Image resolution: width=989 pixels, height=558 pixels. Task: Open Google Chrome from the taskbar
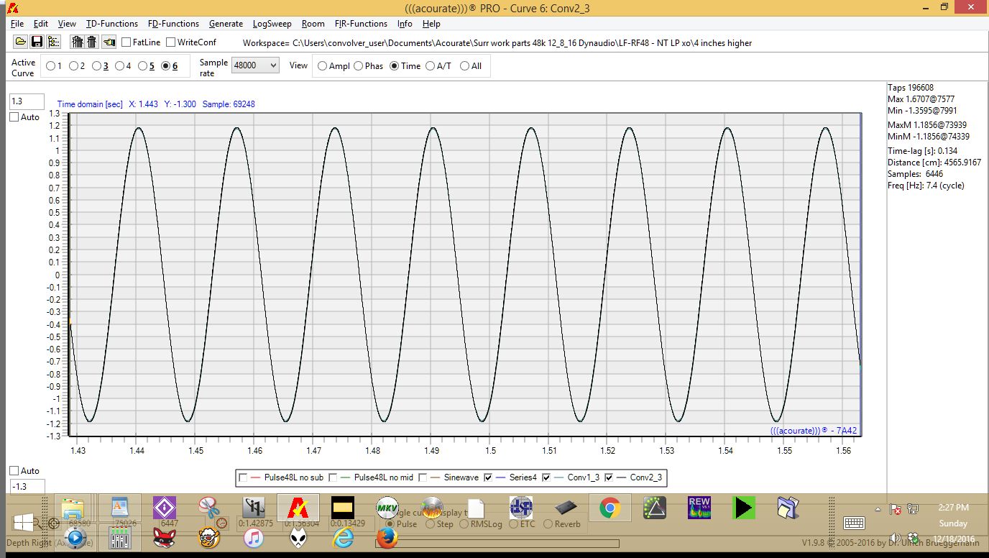click(610, 508)
